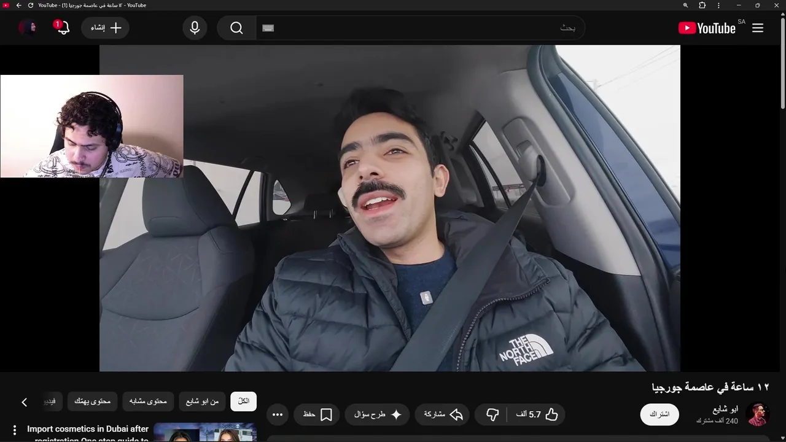Image resolution: width=786 pixels, height=442 pixels.
Task: Click the magnifier search button
Action: (x=236, y=28)
